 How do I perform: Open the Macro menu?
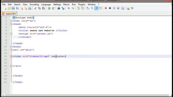click(66, 5)
